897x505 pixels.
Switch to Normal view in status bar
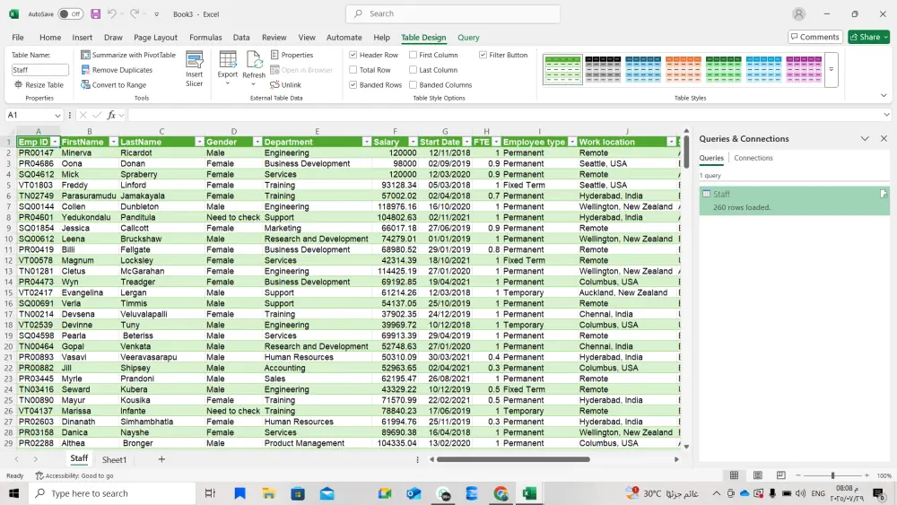(x=734, y=475)
